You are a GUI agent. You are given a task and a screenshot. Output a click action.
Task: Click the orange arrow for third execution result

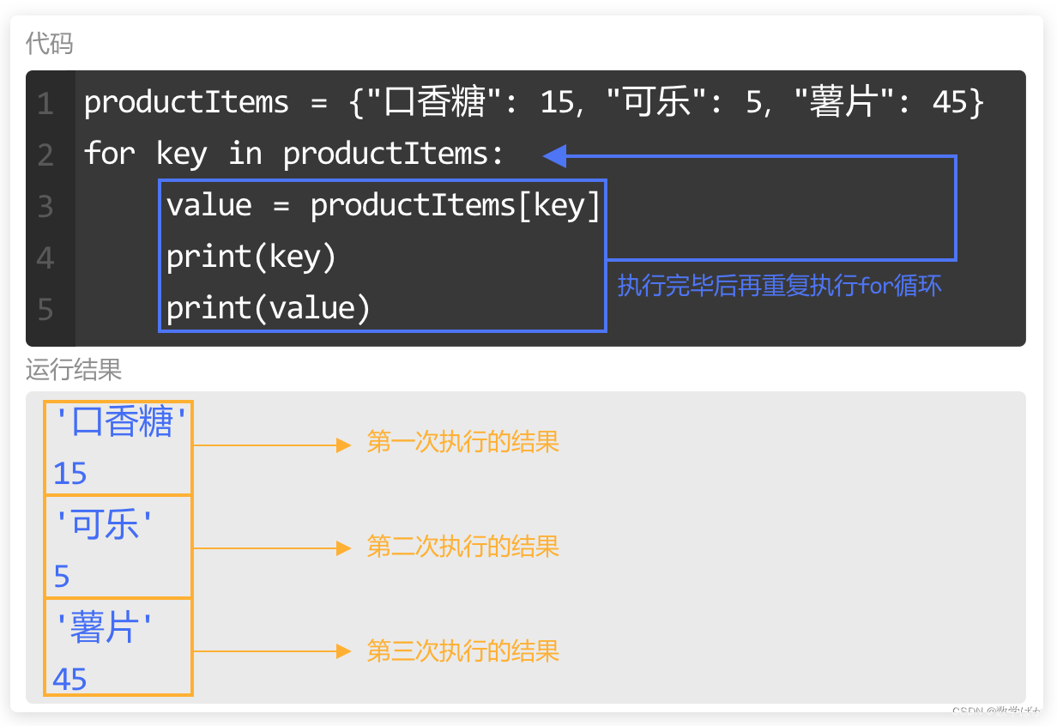272,651
